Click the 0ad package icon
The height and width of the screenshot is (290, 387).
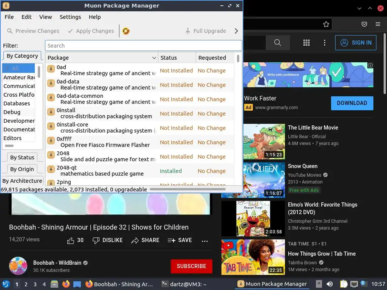tap(51, 69)
